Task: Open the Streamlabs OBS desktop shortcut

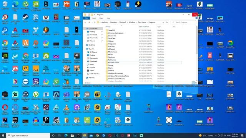Action: coord(15,96)
